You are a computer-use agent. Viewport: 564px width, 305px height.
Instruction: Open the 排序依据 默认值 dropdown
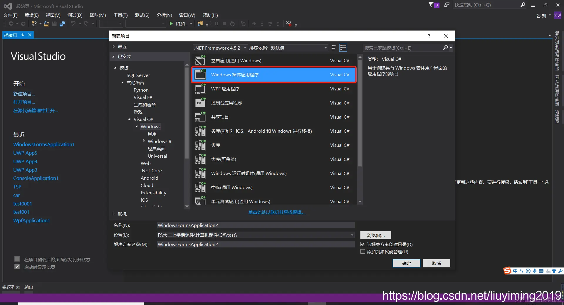[299, 48]
